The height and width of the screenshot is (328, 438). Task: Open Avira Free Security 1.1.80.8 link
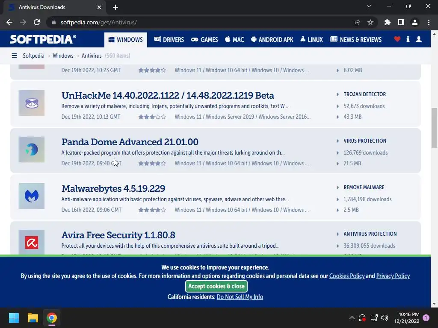(x=118, y=235)
